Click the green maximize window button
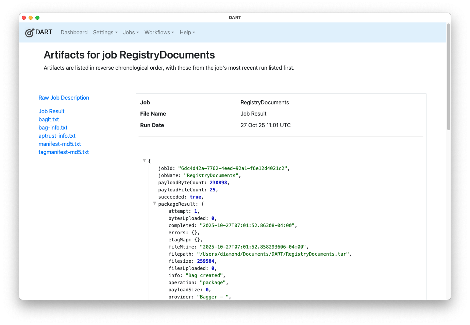Image resolution: width=470 pixels, height=325 pixels. point(37,18)
